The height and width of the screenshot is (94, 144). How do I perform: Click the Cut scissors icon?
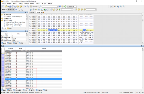click(25, 7)
